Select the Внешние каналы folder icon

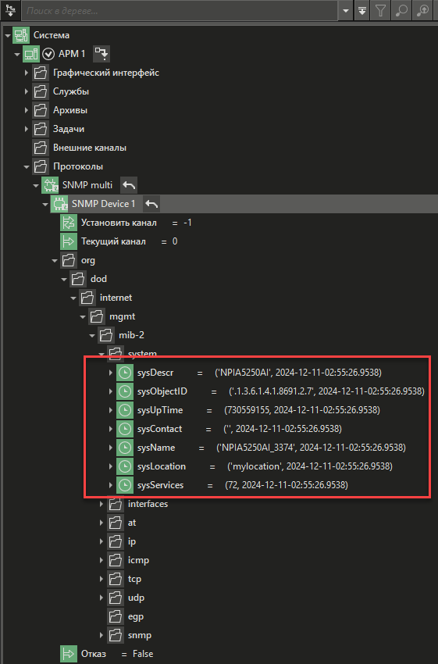(40, 148)
